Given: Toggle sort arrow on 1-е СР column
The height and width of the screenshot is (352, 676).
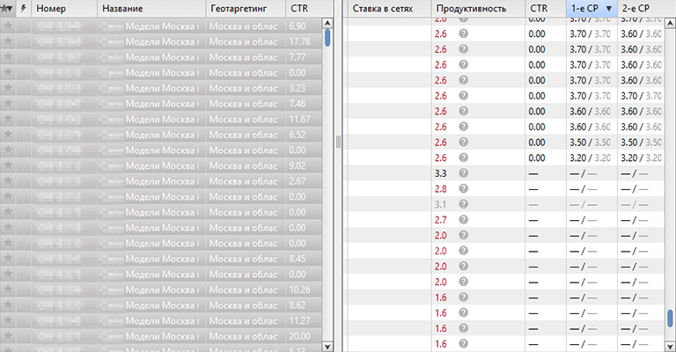Looking at the screenshot, I should 609,9.
